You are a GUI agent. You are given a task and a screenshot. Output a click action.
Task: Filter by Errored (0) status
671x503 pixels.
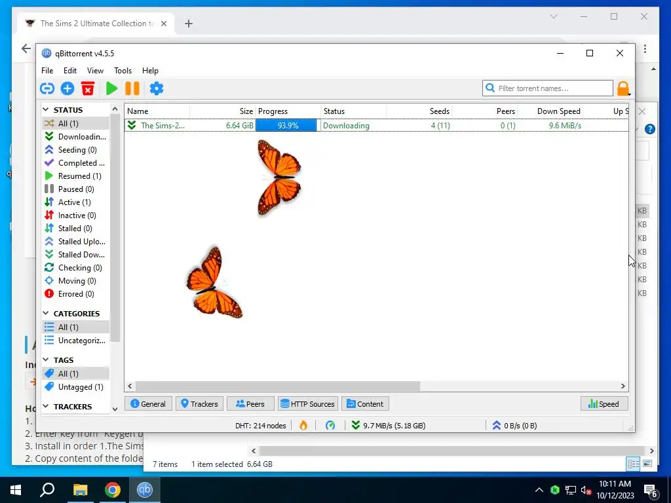pos(75,294)
